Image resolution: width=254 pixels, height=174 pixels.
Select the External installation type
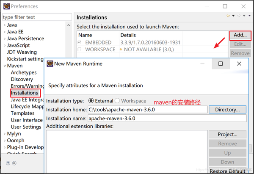click(91, 101)
